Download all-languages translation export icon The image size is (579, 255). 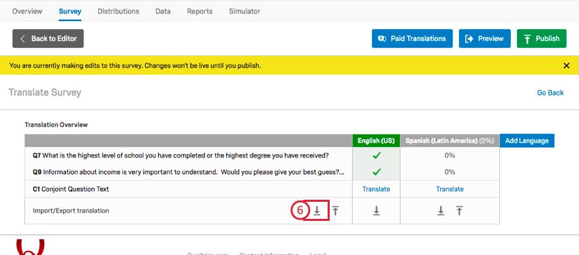[x=317, y=211]
